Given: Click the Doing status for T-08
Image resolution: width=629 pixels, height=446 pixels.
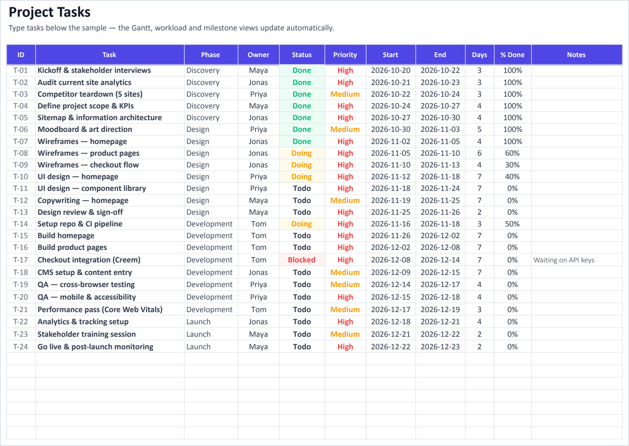Looking at the screenshot, I should [x=302, y=153].
